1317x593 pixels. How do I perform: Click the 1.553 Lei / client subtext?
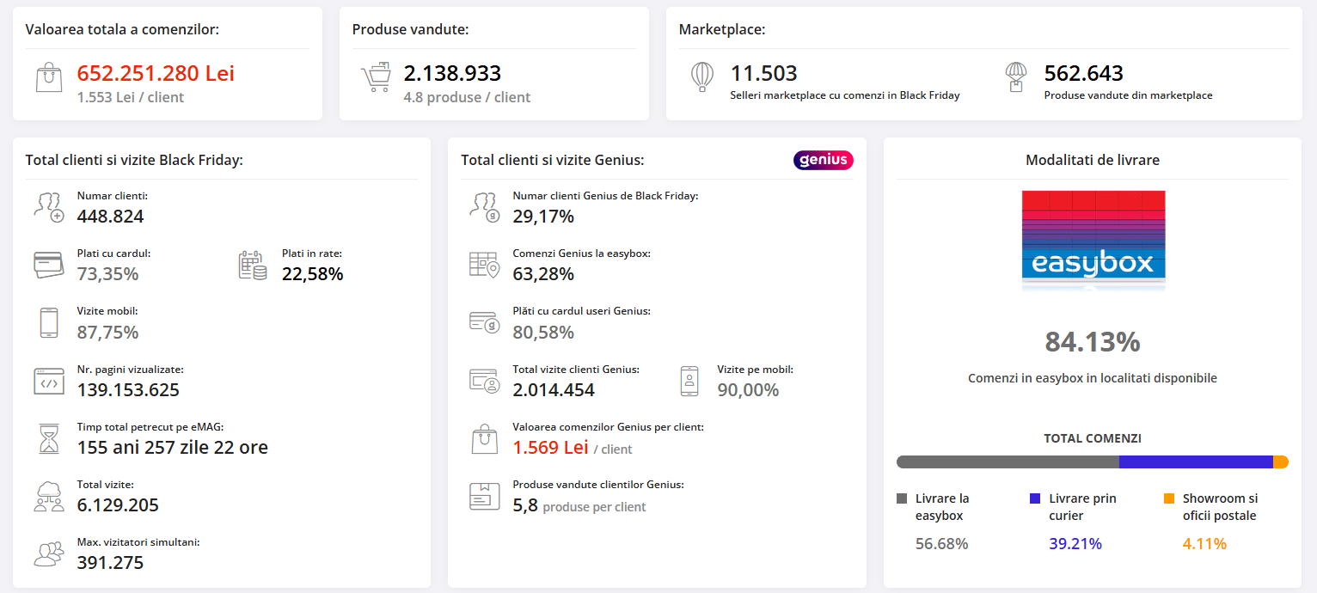[x=131, y=97]
